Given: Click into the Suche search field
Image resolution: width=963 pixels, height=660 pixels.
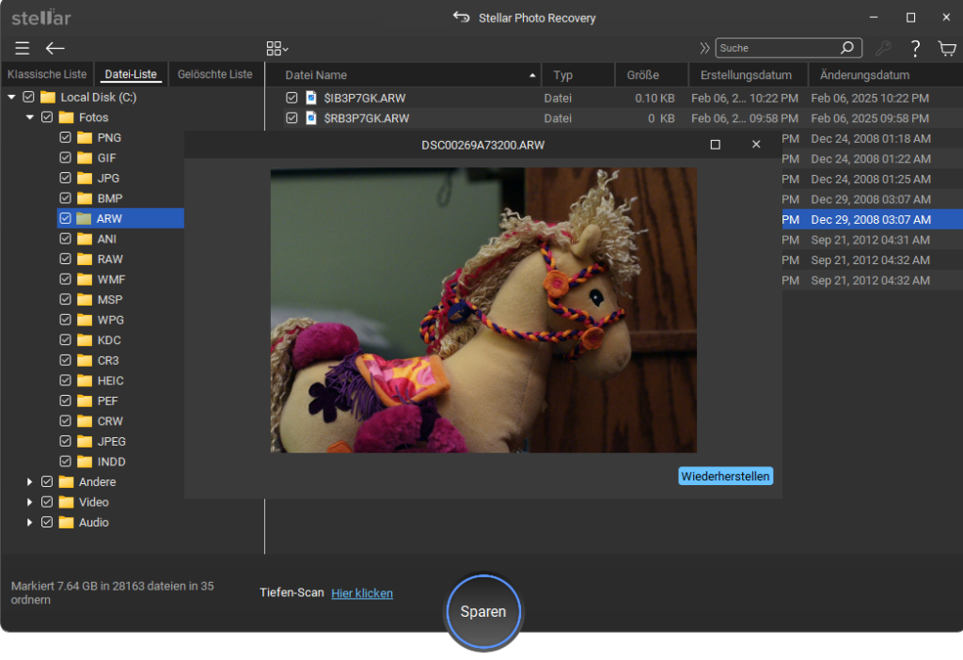Looking at the screenshot, I should (776, 48).
